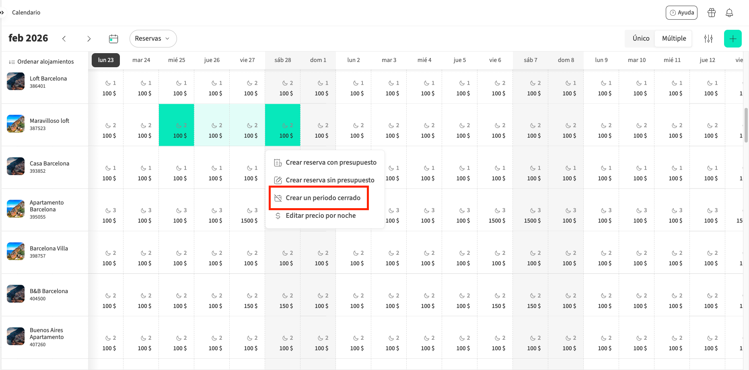
Task: Expand sidebar with double chevron icon
Action: pos(2,12)
